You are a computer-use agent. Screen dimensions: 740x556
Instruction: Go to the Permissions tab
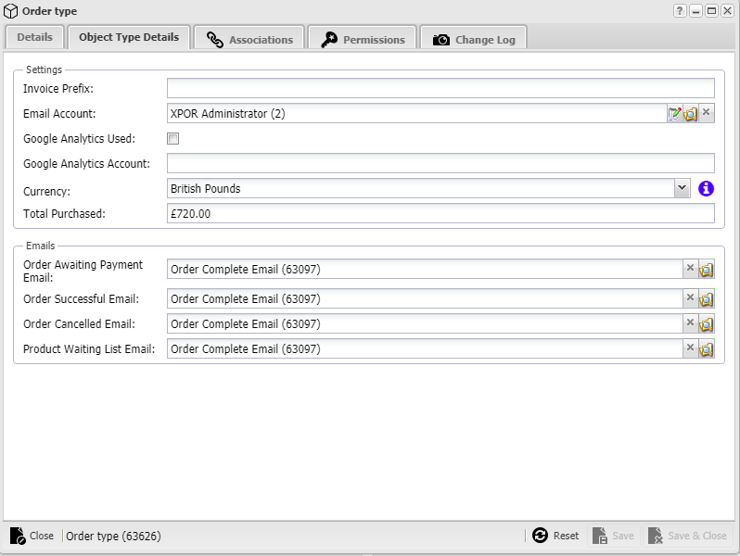pyautogui.click(x=363, y=40)
